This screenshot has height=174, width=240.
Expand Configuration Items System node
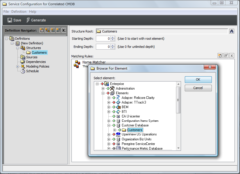[x=109, y=121]
